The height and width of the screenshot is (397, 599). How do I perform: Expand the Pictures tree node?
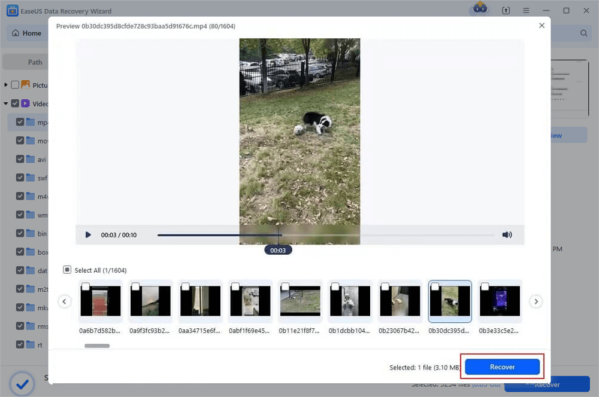click(6, 85)
